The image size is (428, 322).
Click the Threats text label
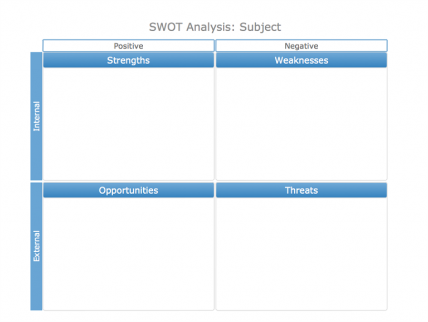pyautogui.click(x=301, y=190)
